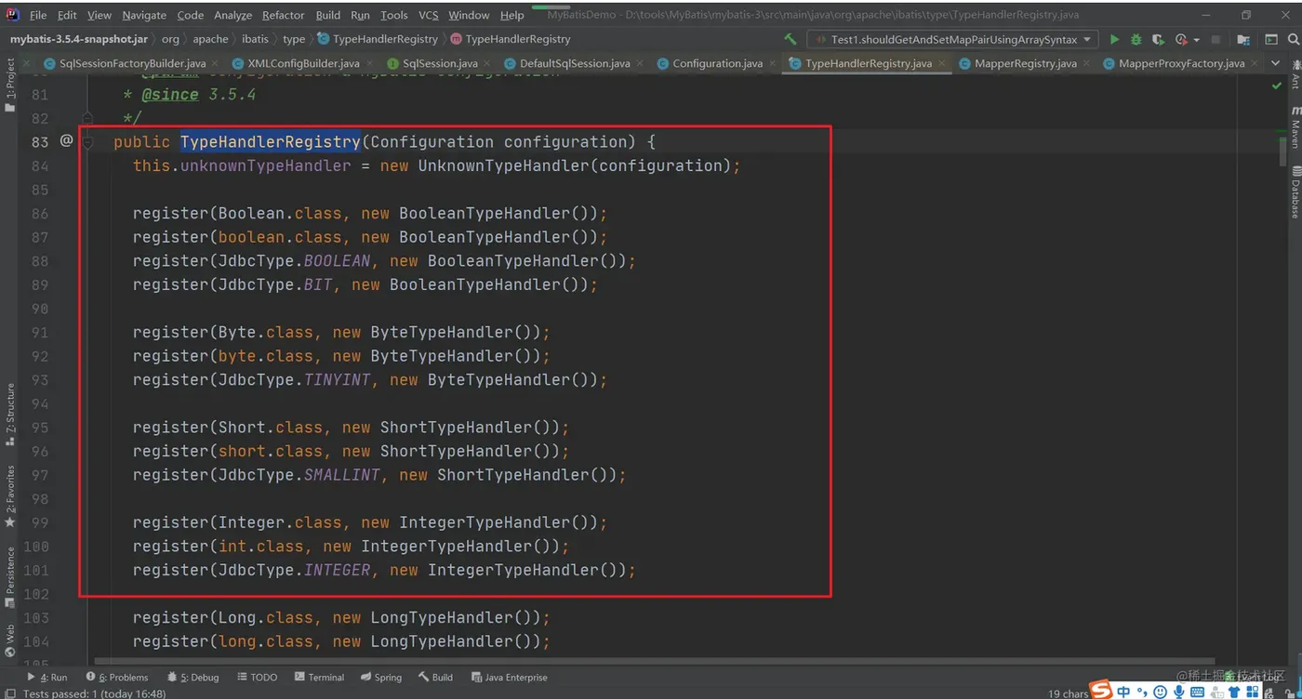Viewport: 1302px width, 699px height.
Task: Click the Sogou voice input microphone
Action: tap(1178, 692)
